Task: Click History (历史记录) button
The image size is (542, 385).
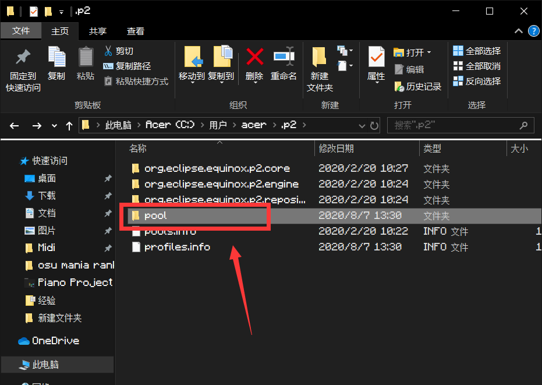Action: pyautogui.click(x=417, y=86)
